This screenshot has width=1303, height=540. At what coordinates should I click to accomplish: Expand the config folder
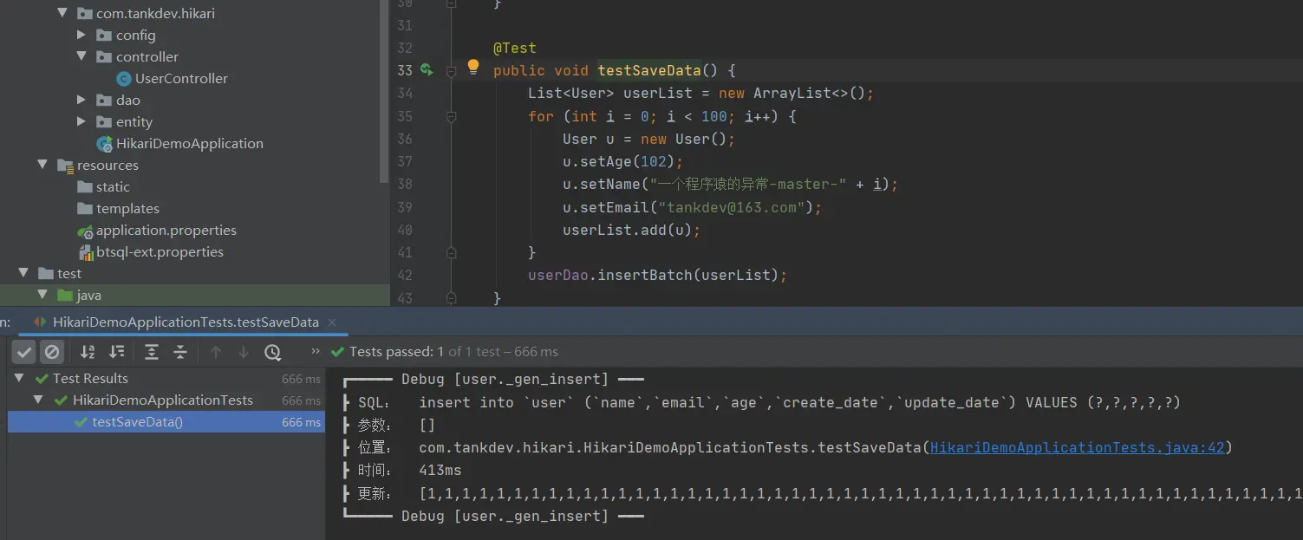click(x=81, y=35)
